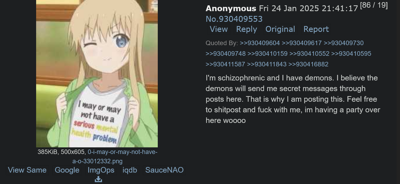Open the image filename link

[115, 156]
